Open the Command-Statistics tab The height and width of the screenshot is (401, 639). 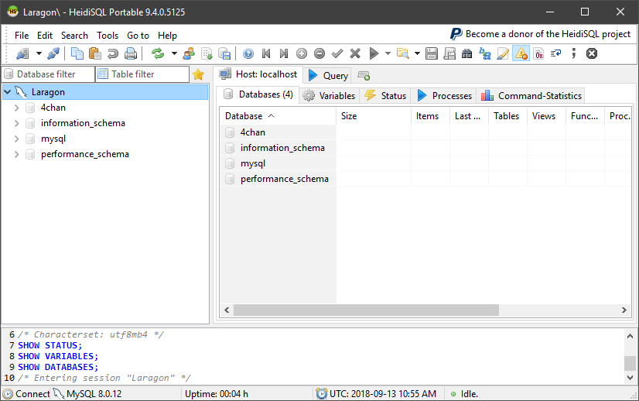pos(531,96)
